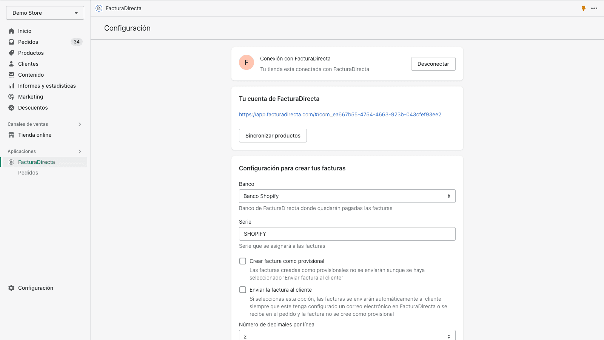The image size is (604, 340).
Task: Open the Banco Shopify dropdown
Action: coord(347,196)
